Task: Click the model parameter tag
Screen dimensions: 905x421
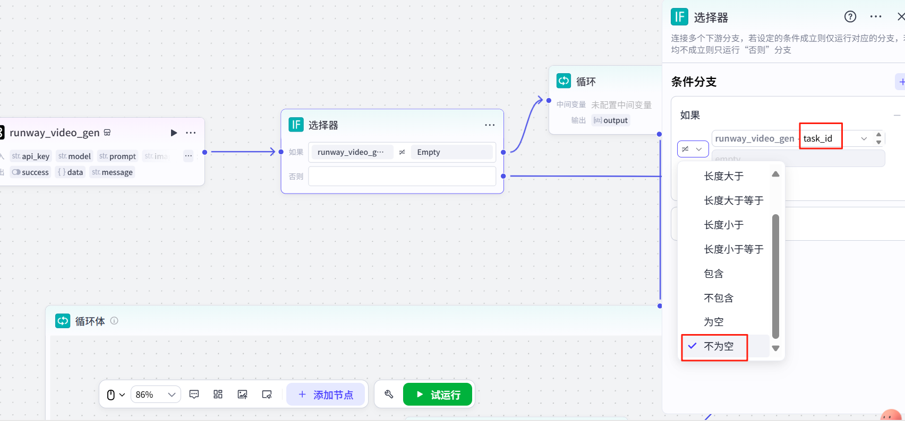Action: [x=74, y=156]
